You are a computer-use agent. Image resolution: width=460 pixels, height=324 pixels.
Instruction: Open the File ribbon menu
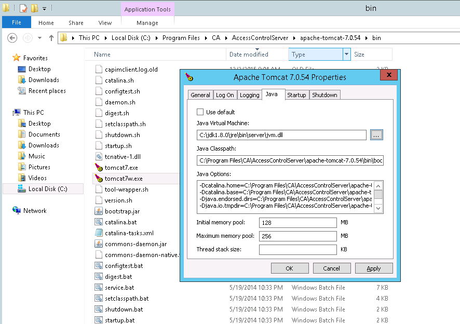[17, 22]
